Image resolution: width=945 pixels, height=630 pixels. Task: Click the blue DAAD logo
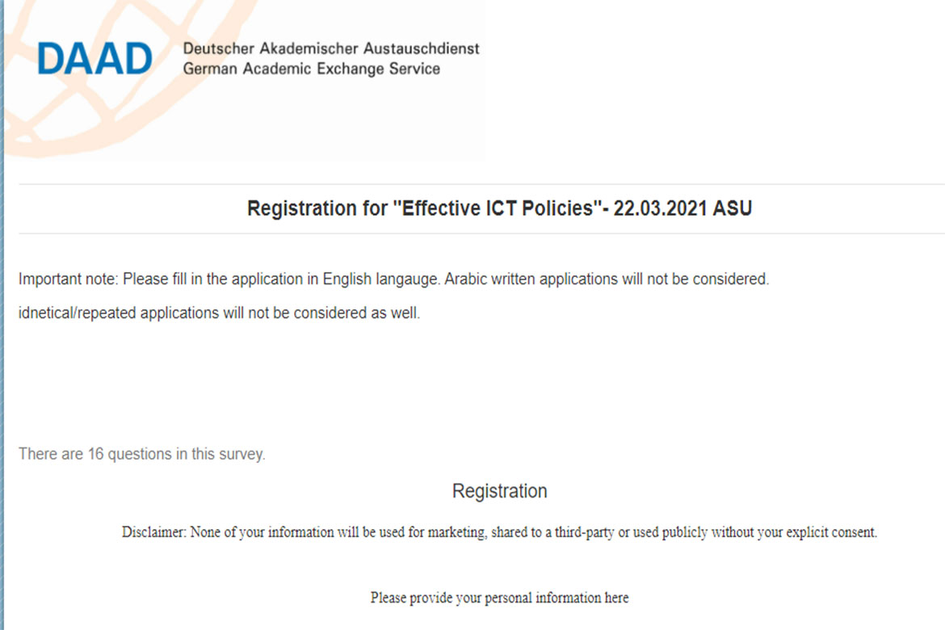94,58
